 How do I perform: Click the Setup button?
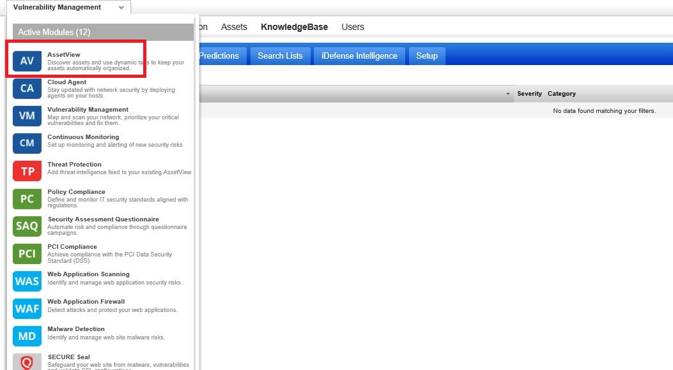426,56
